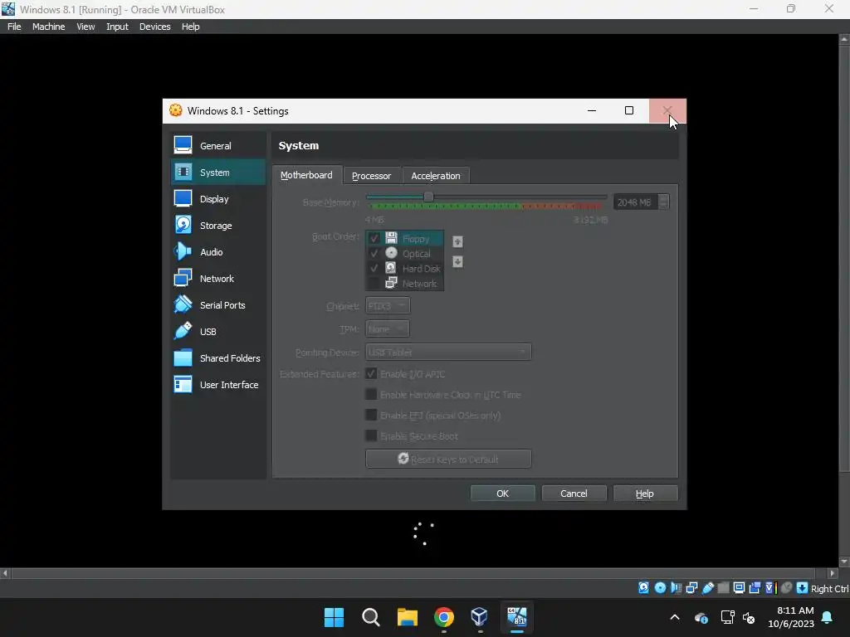Viewport: 850px width, 637px height.
Task: Toggle Optical boot device checkbox
Action: tap(374, 253)
